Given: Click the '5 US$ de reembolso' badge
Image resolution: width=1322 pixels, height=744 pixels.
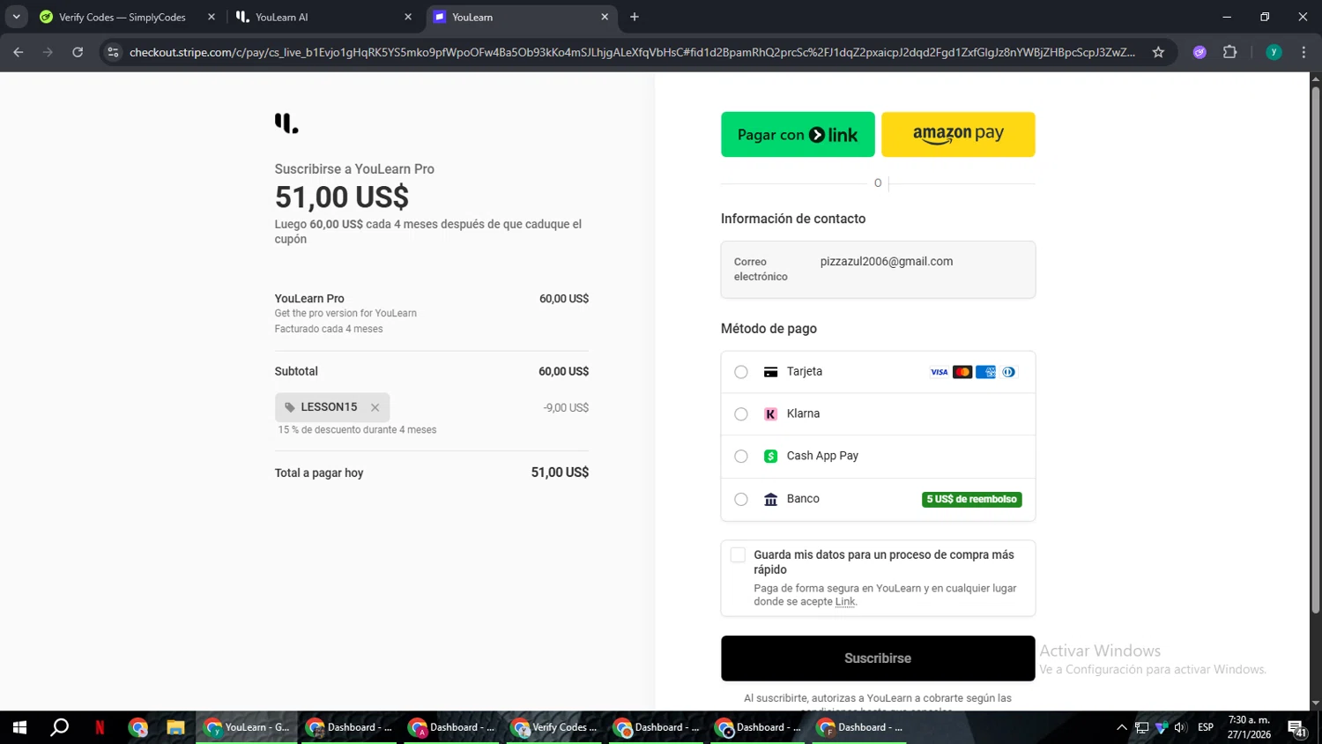Looking at the screenshot, I should [x=972, y=499].
